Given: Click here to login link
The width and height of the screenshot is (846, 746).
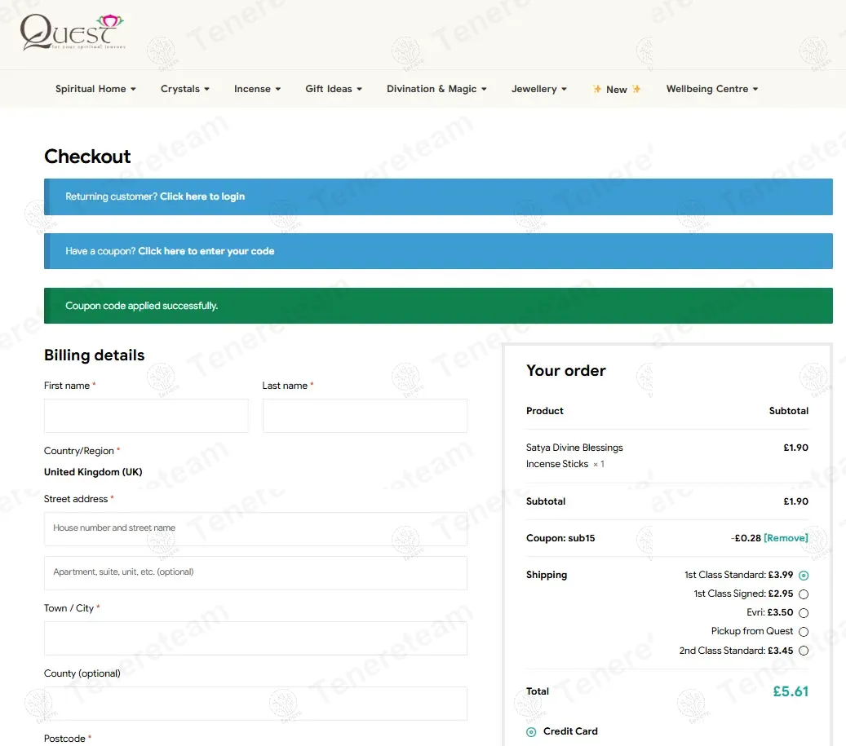Looking at the screenshot, I should (x=202, y=196).
